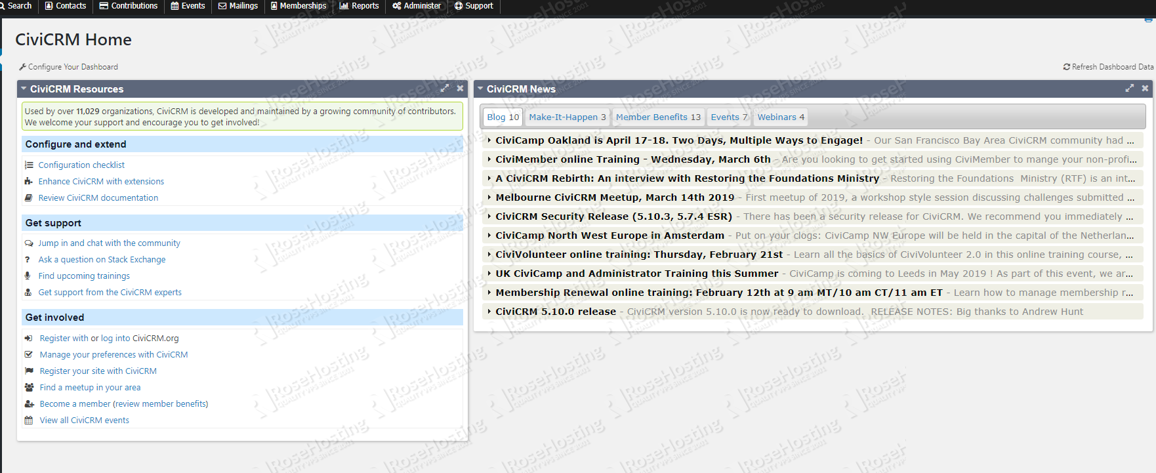Expand CiviVolunteer online training item

point(813,255)
